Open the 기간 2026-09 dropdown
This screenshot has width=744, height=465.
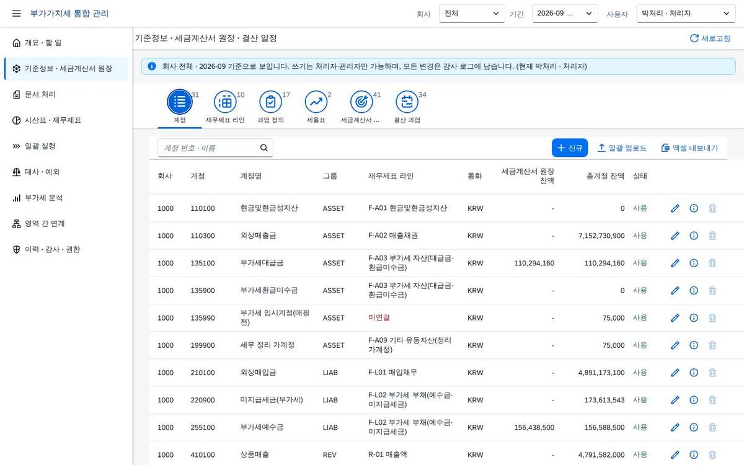[565, 13]
